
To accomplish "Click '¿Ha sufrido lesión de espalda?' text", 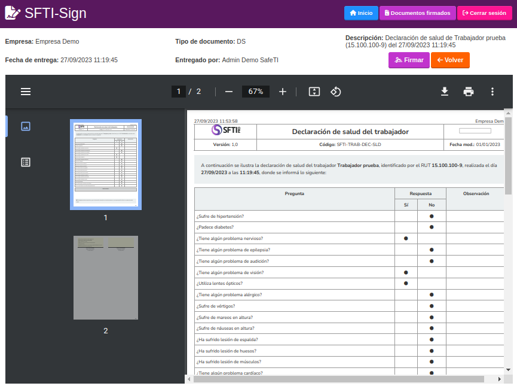I will click(x=227, y=340).
